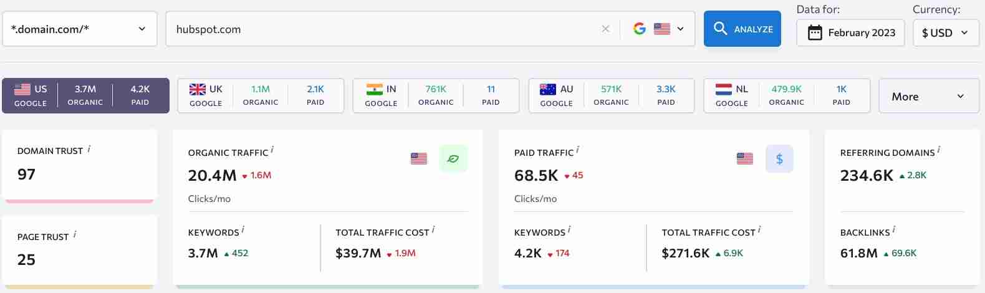
Task: Switch to the IN Google database tab
Action: click(x=436, y=95)
